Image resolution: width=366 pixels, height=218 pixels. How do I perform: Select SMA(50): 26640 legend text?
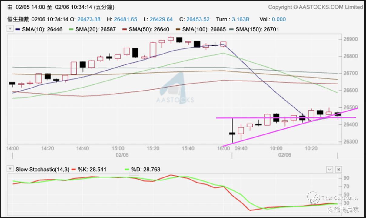149,29
